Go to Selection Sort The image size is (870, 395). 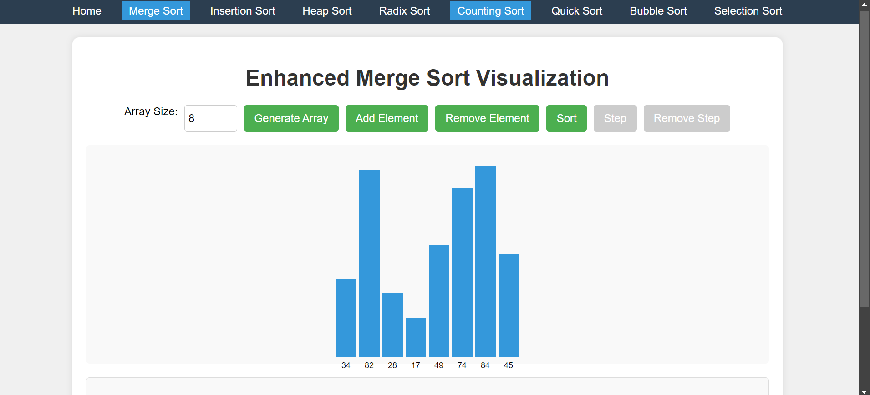[748, 10]
